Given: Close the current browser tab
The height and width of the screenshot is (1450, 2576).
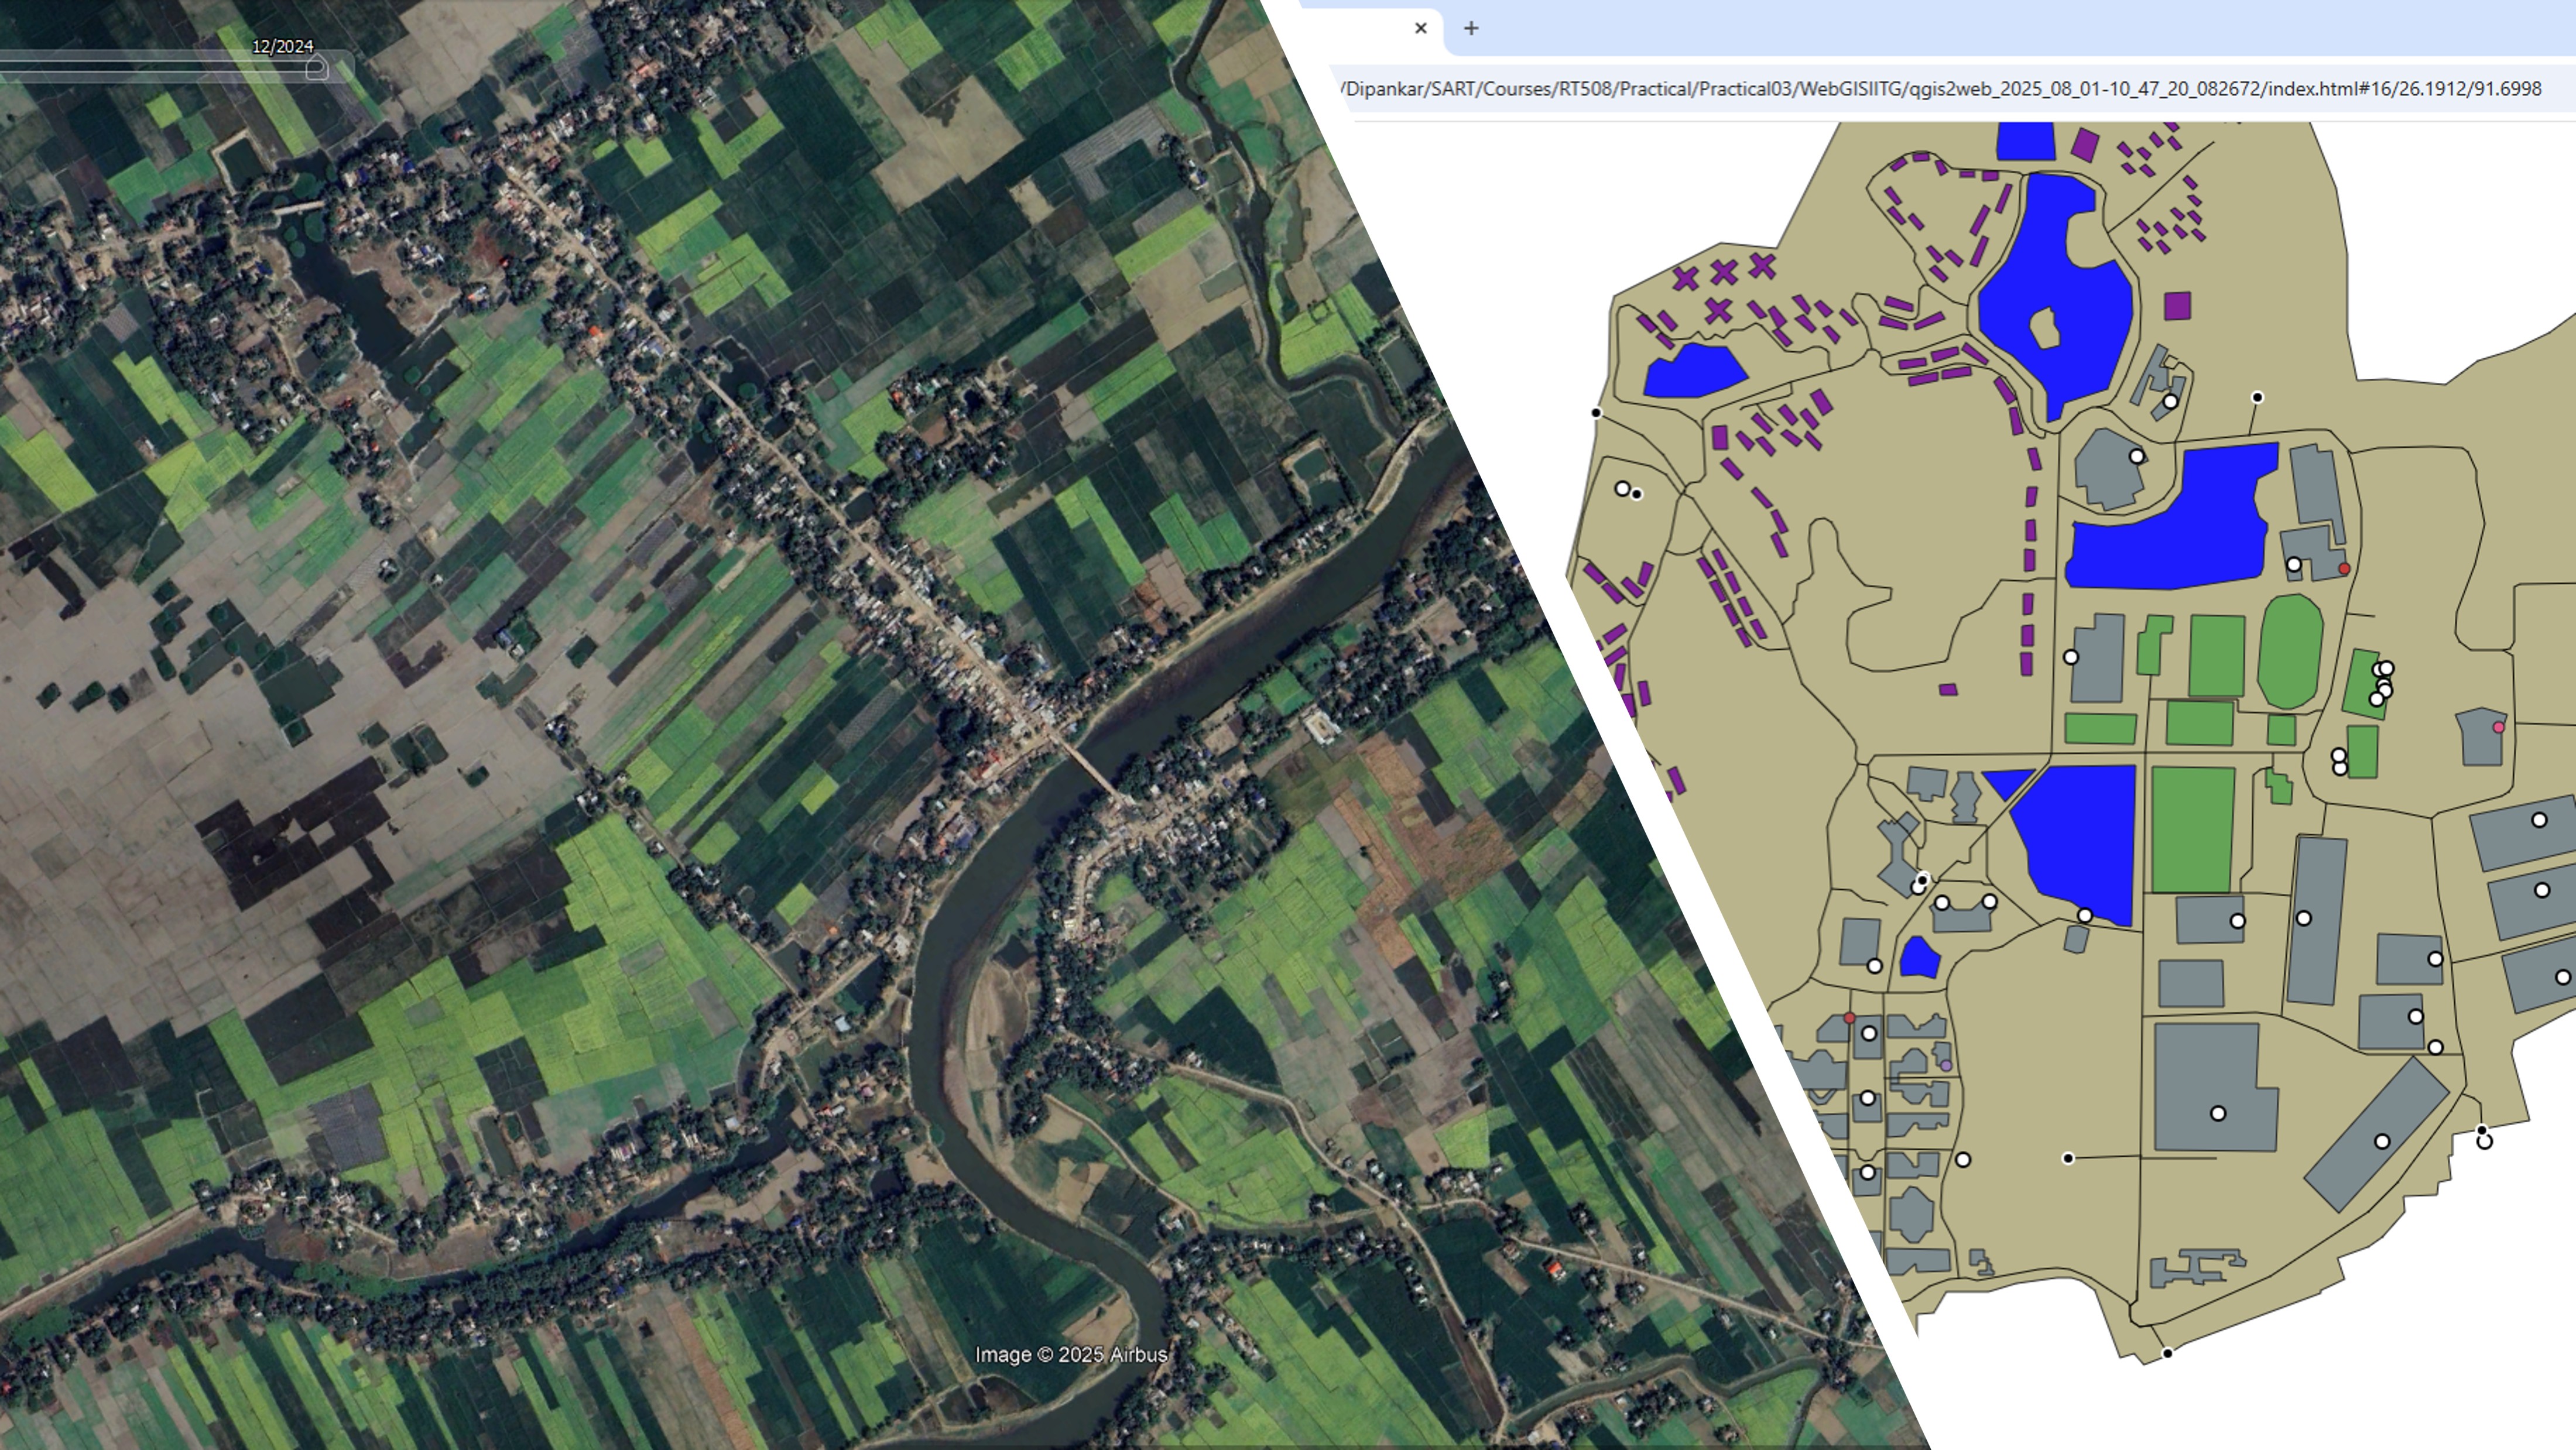Looking at the screenshot, I should 1421,28.
